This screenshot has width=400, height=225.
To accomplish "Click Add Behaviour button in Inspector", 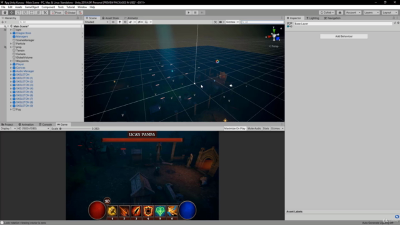I will pyautogui.click(x=344, y=36).
